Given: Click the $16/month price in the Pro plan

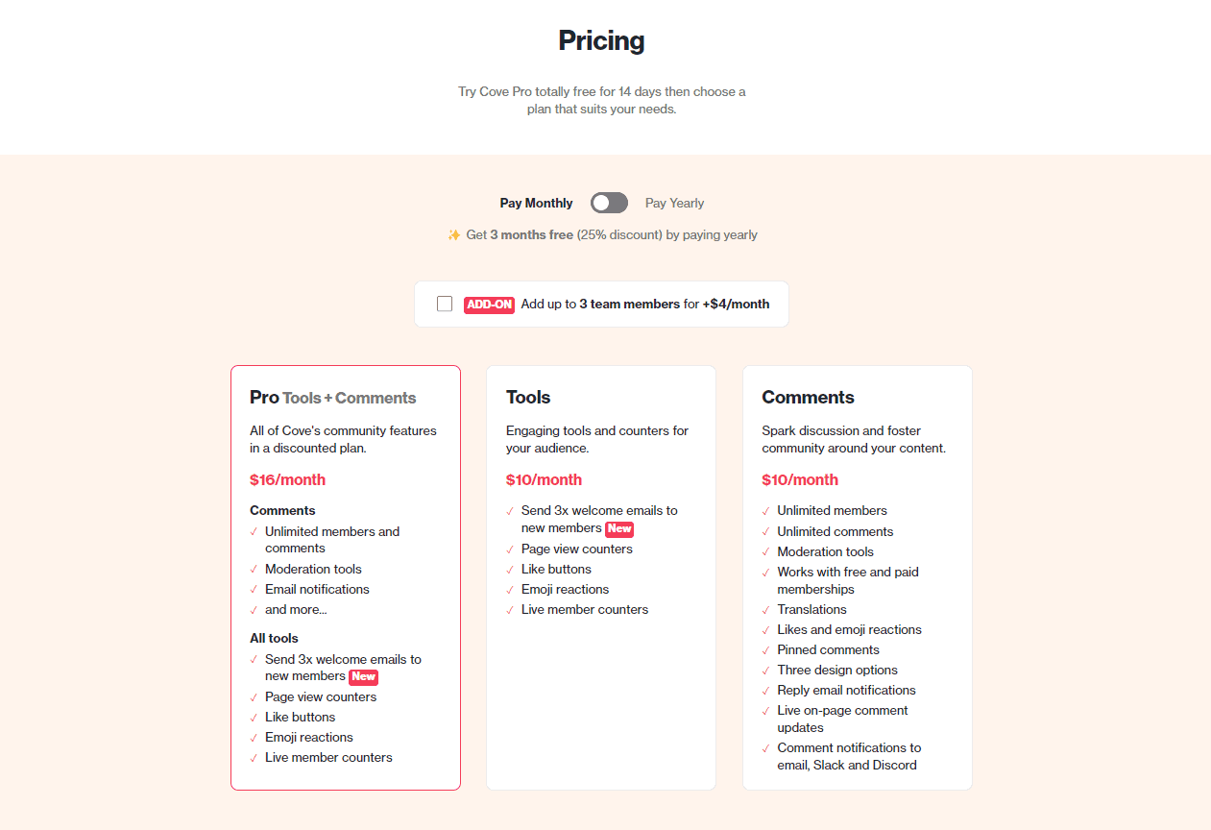Looking at the screenshot, I should point(287,479).
